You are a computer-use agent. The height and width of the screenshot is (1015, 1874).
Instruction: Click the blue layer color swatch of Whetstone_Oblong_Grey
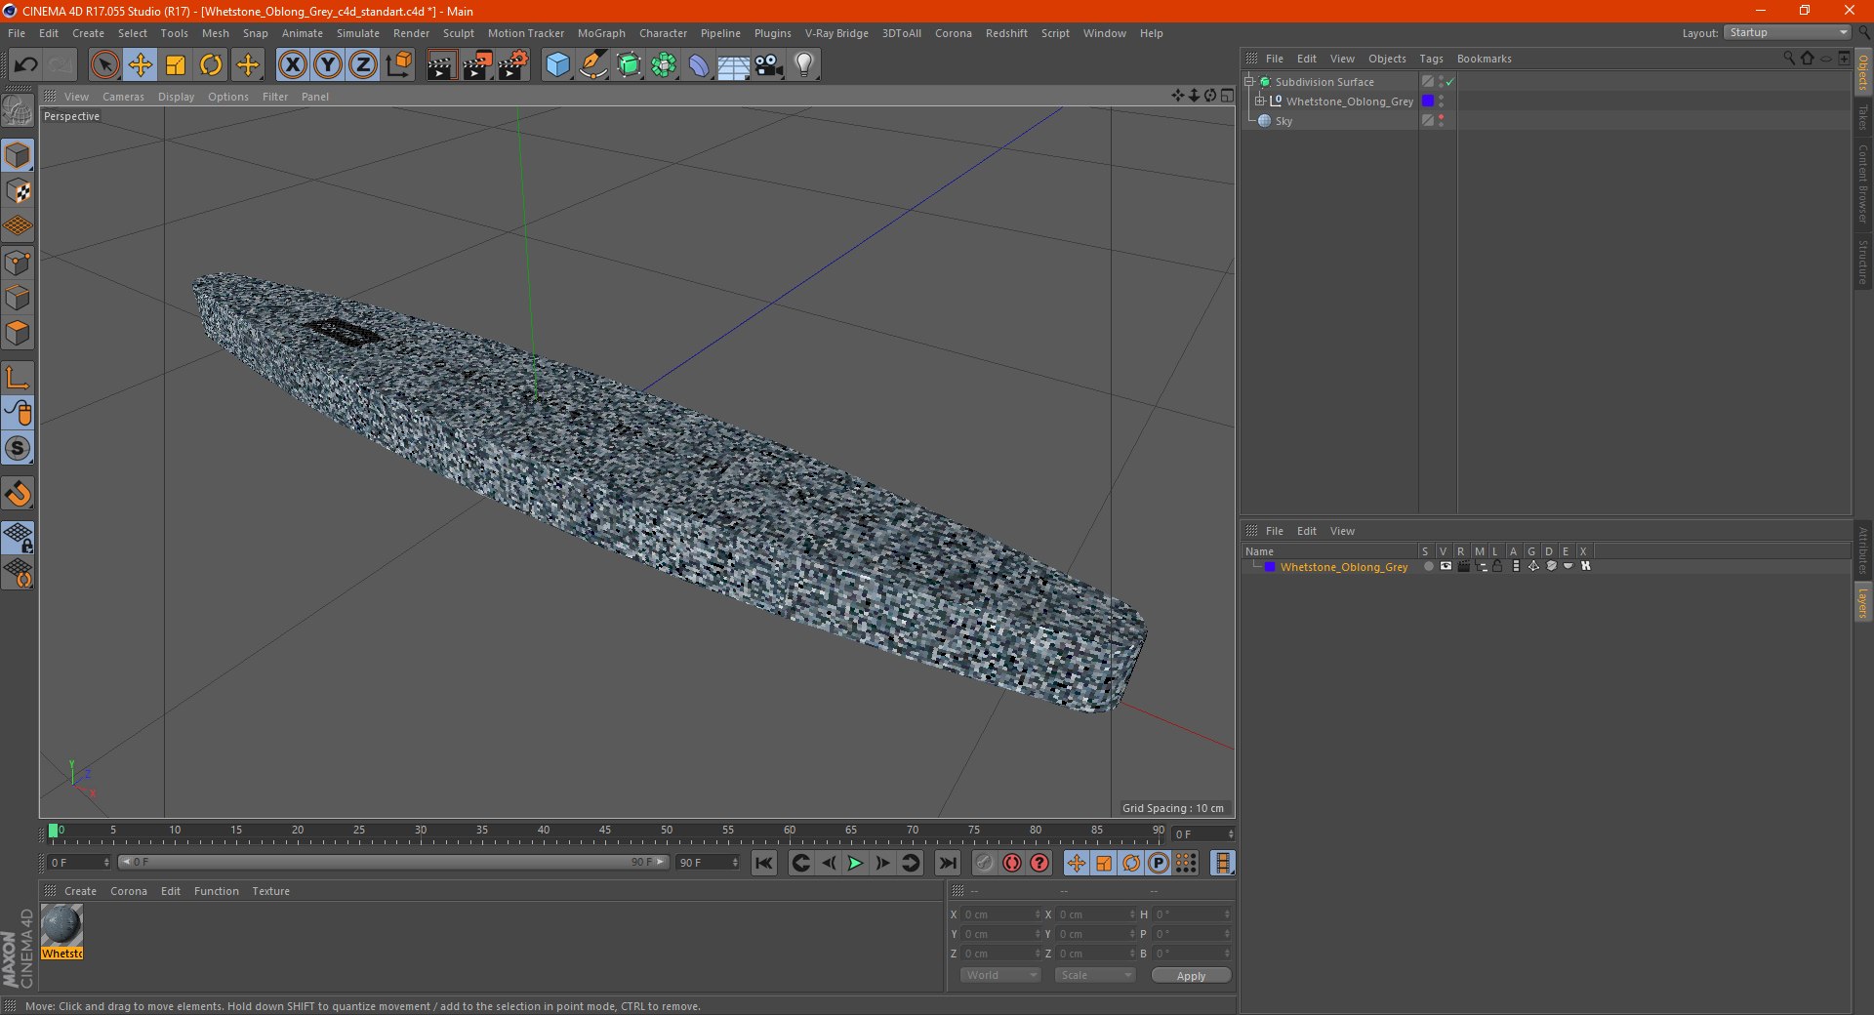click(1428, 101)
